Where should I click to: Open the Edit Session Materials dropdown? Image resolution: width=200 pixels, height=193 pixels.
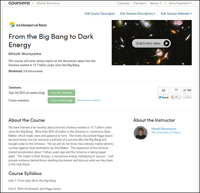[x=176, y=13]
